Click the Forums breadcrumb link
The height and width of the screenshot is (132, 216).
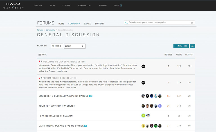[x=40, y=30]
